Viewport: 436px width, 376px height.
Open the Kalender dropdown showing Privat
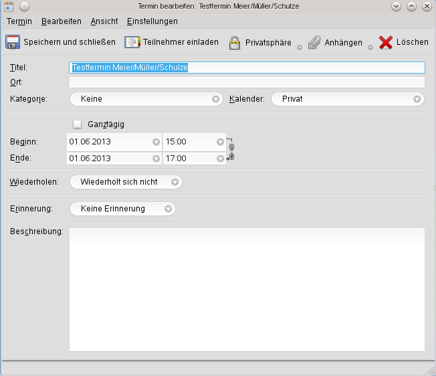pos(348,99)
